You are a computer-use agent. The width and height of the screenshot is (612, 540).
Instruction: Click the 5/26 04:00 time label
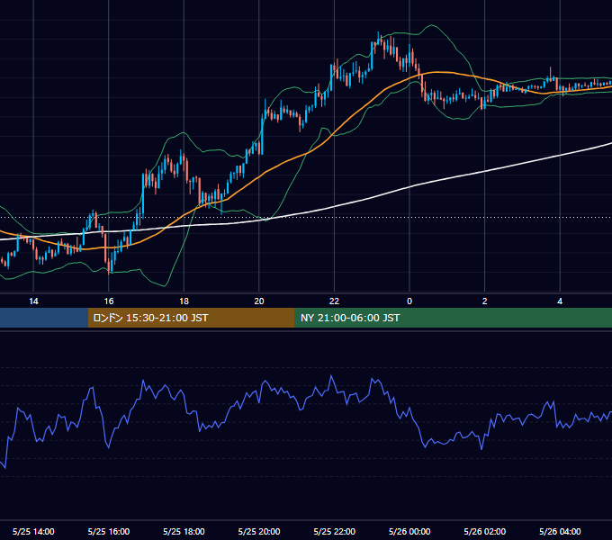tap(560, 531)
